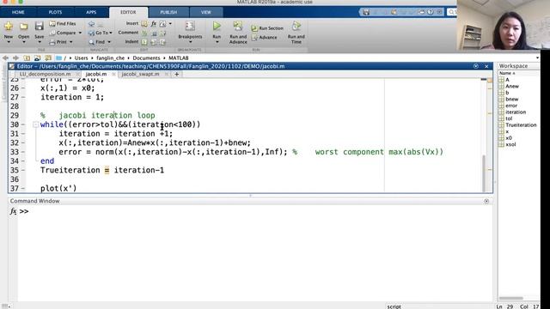550x309 pixels.
Task: Switch to the PLOTS ribbon tab
Action: click(55, 12)
